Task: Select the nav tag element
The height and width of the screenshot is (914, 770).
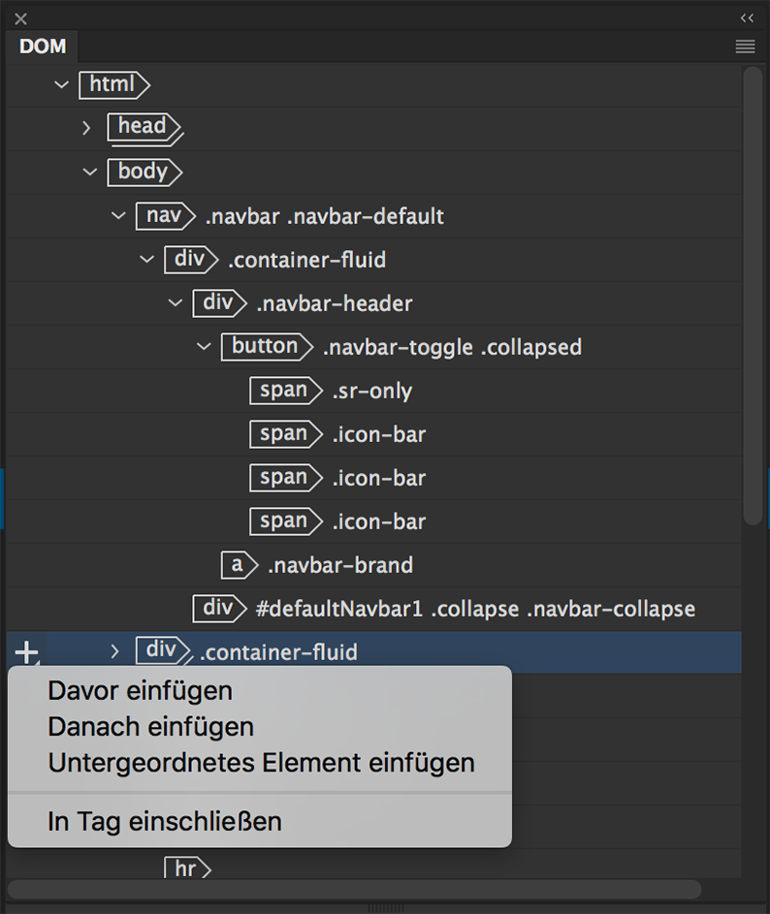Action: click(161, 215)
